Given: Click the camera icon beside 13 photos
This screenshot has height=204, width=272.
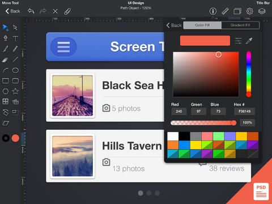Looking at the screenshot, I should pyautogui.click(x=106, y=162).
